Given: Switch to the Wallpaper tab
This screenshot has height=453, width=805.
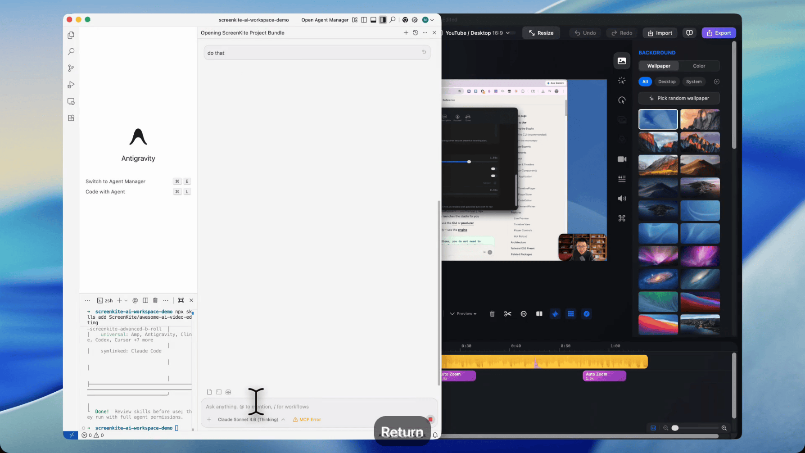Looking at the screenshot, I should (659, 66).
